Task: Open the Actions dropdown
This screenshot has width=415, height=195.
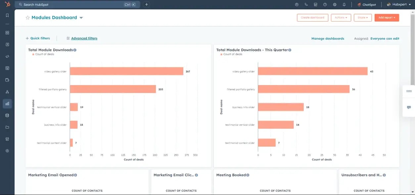Action: [x=341, y=17]
